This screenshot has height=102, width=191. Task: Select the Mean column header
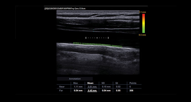[x=91, y=83]
